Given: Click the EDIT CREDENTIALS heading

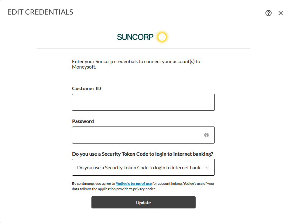Looking at the screenshot, I should click(40, 12).
